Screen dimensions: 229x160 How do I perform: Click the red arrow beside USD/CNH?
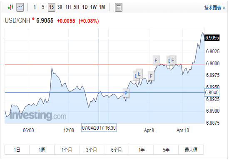click(33, 19)
